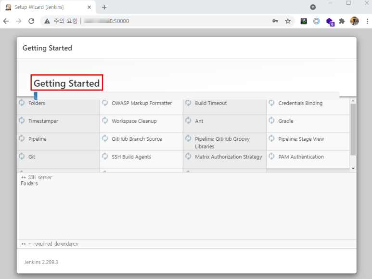Click the PAM Authentication label

(x=301, y=157)
